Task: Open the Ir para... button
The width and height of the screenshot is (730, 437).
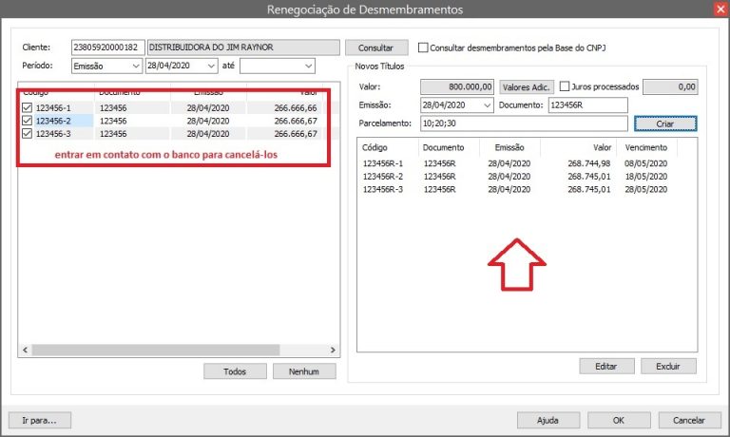Action: click(40, 420)
